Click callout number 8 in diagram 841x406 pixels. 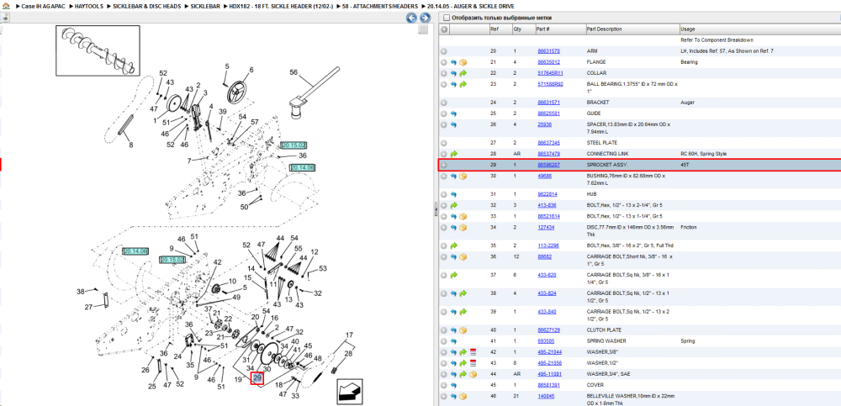pos(130,145)
